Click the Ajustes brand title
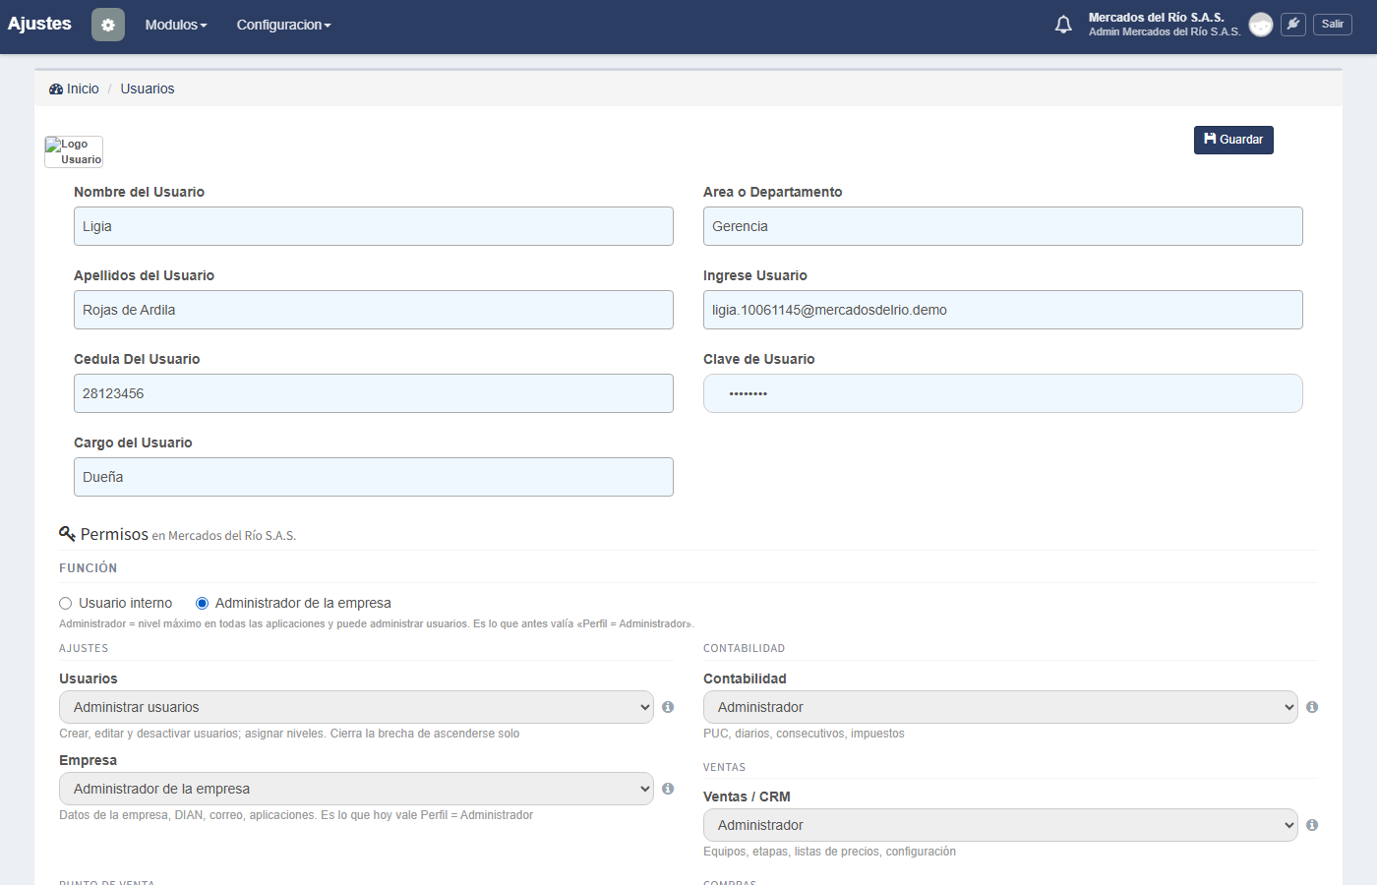 [39, 24]
